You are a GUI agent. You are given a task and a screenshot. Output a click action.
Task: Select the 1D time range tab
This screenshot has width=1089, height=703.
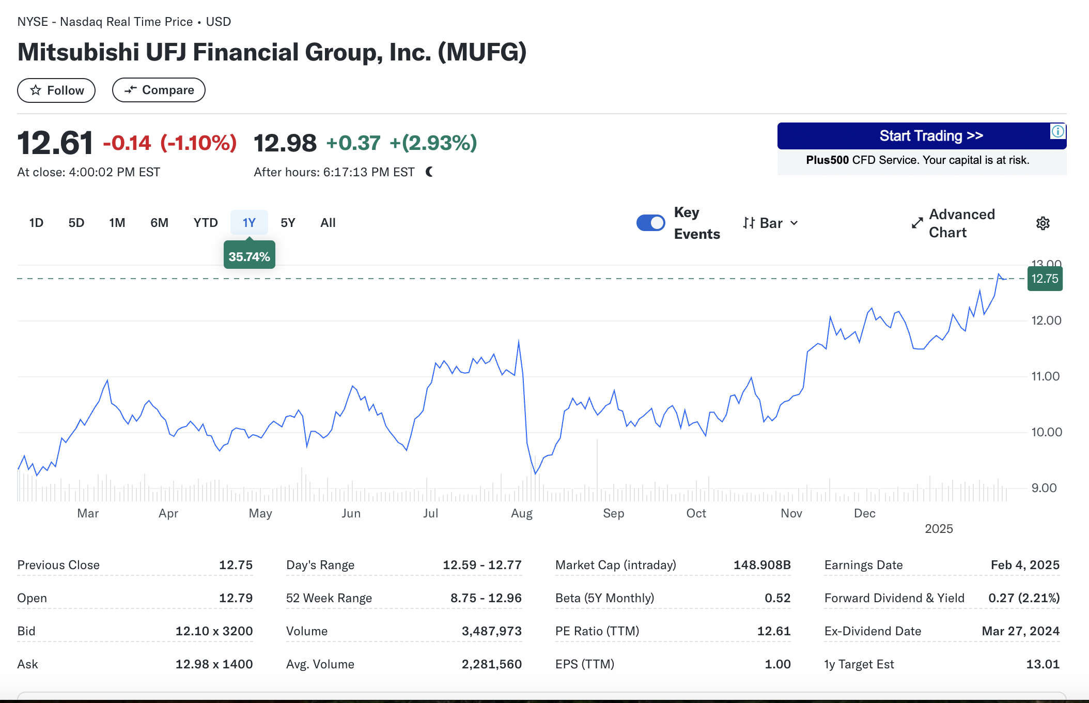36,223
